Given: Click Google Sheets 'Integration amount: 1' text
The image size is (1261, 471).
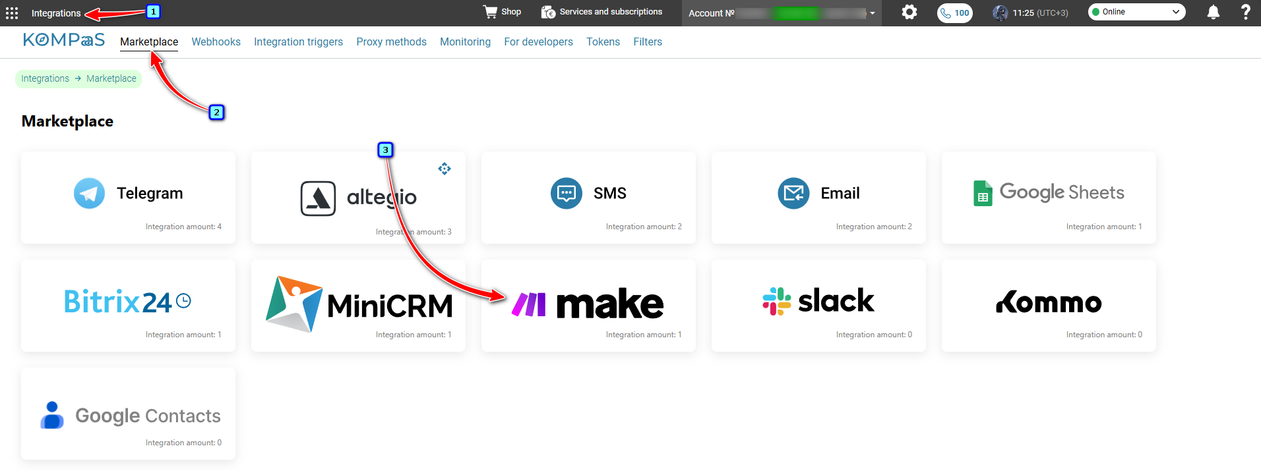Looking at the screenshot, I should (x=1104, y=227).
